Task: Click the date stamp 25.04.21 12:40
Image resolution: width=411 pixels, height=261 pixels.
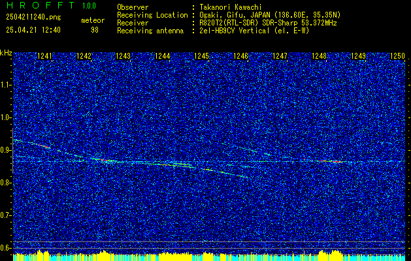Action: point(33,30)
